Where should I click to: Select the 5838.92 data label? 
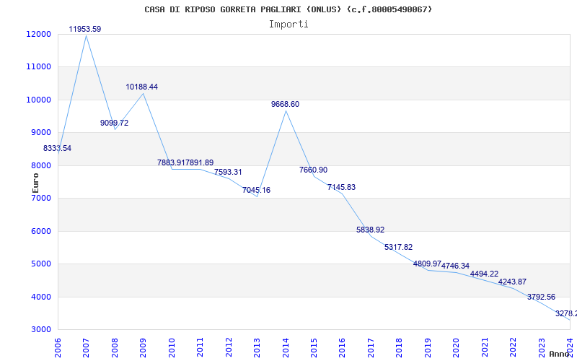click(371, 230)
